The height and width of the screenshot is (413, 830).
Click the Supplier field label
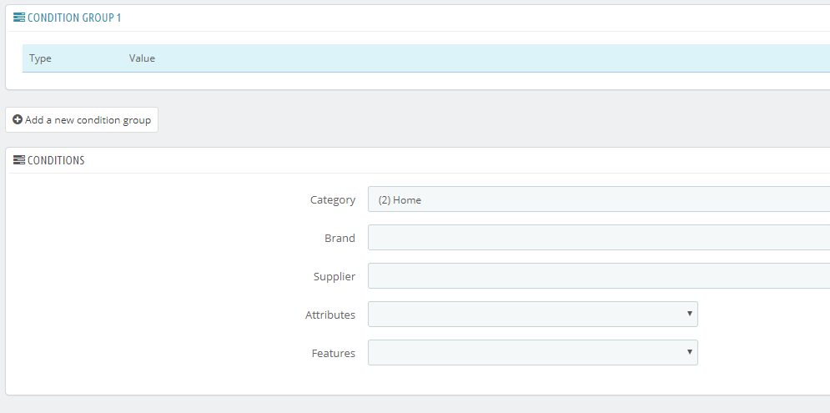click(334, 276)
